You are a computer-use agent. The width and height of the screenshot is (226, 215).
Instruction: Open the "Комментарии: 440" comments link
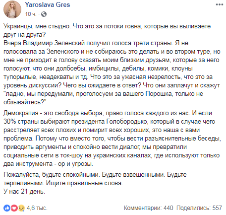[x=148, y=208]
